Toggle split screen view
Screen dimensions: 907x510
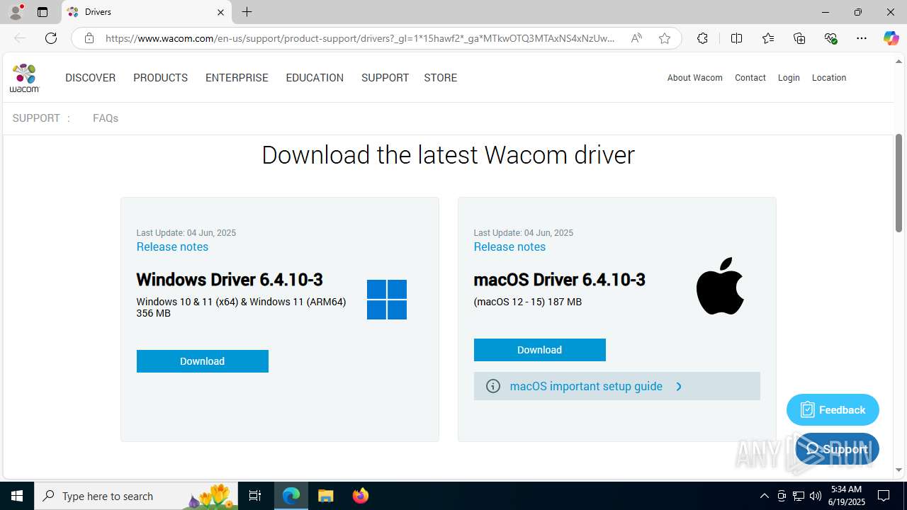[x=736, y=38]
